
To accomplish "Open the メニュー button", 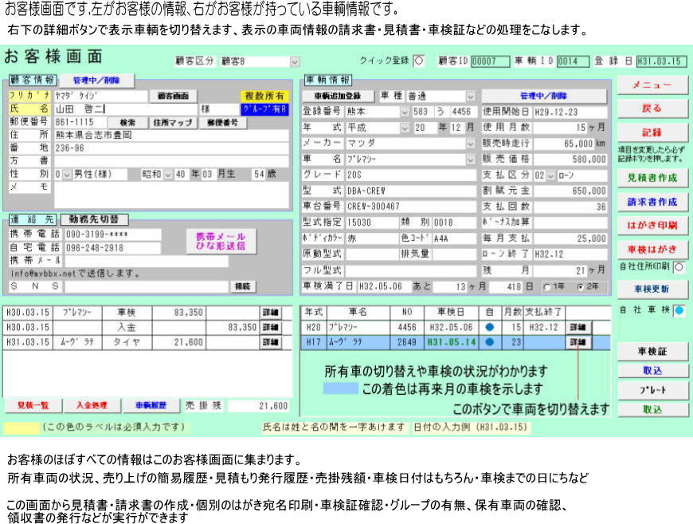I will click(x=652, y=85).
